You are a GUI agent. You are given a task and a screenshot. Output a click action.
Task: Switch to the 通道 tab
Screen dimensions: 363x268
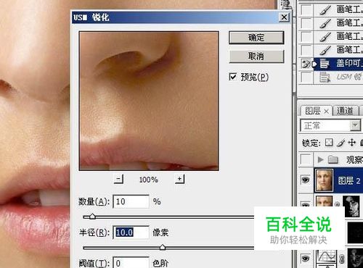pos(345,111)
